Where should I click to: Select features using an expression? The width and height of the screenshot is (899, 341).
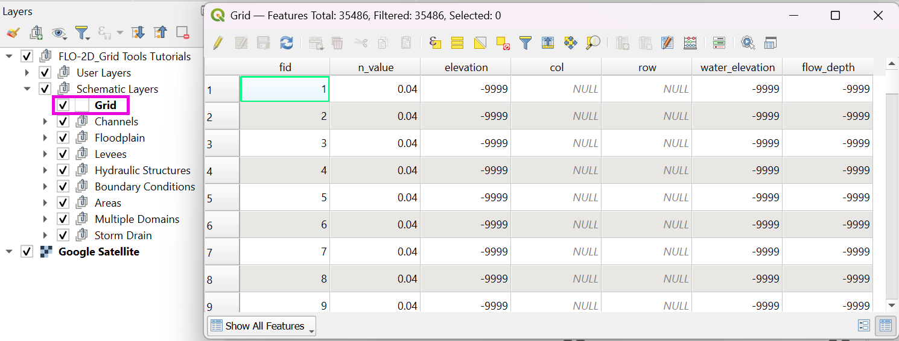click(435, 43)
